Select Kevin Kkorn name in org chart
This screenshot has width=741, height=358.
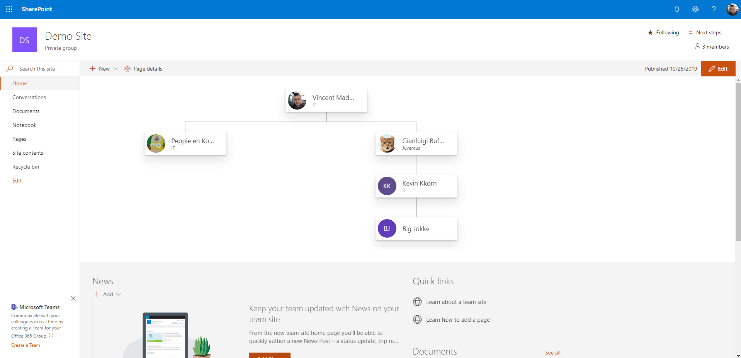419,183
